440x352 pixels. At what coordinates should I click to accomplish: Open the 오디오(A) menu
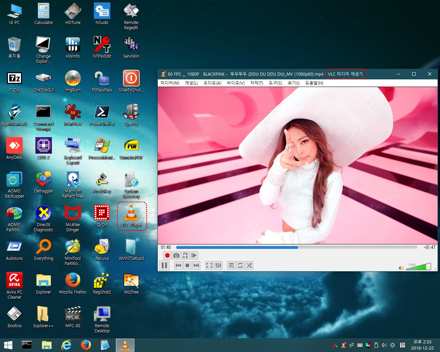[x=212, y=83]
